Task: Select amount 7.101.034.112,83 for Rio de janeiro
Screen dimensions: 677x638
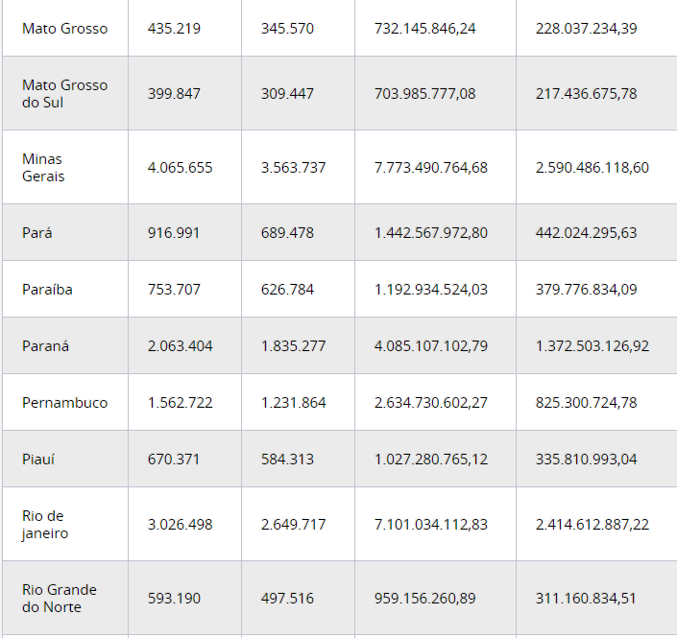Action: coord(430,525)
